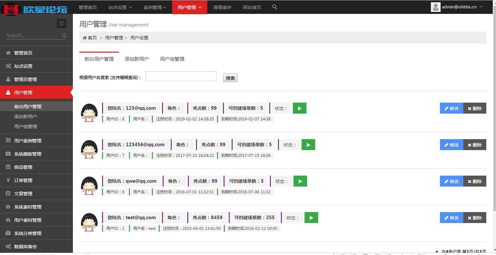Select the 订单管理 yen icon in sidebar
The height and width of the screenshot is (255, 496).
click(8, 180)
